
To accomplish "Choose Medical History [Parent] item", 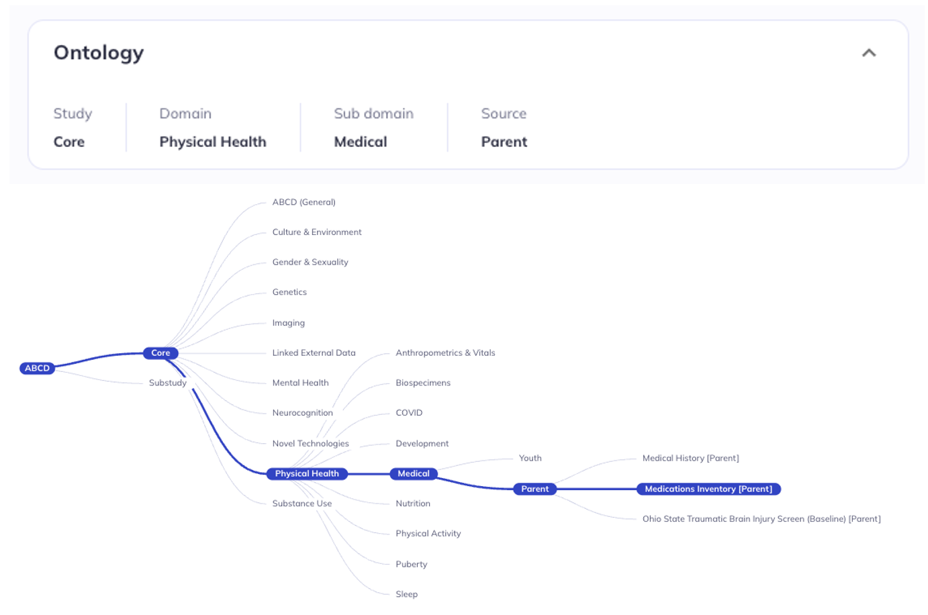I will pos(690,458).
